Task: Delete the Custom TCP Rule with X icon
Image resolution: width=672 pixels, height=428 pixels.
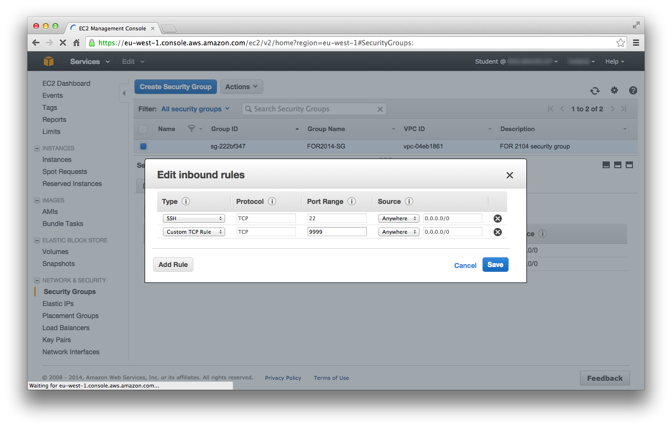Action: point(497,232)
